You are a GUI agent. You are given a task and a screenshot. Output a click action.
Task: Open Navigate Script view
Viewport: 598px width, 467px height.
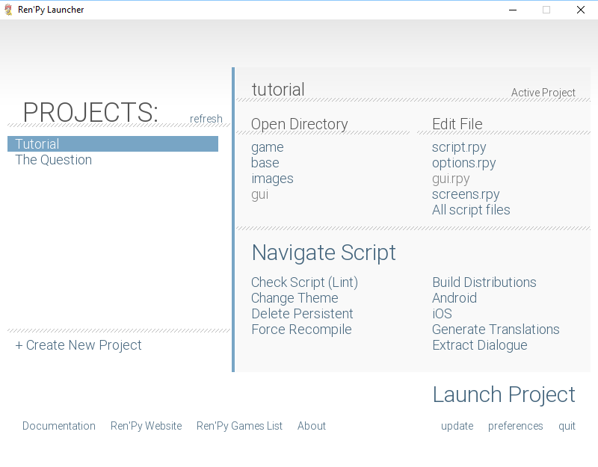pyautogui.click(x=324, y=253)
